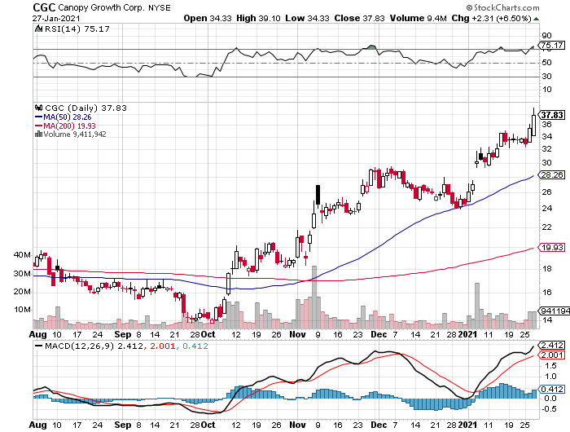Click the Open 34.33 value
The image size is (570, 432).
coord(208,18)
